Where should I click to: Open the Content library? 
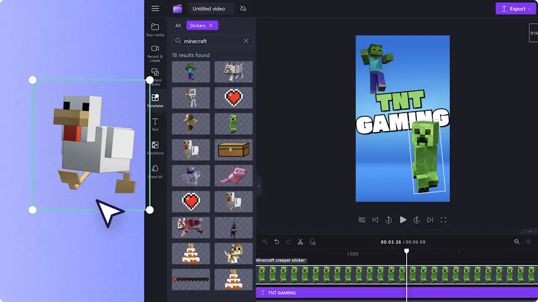pos(155,76)
